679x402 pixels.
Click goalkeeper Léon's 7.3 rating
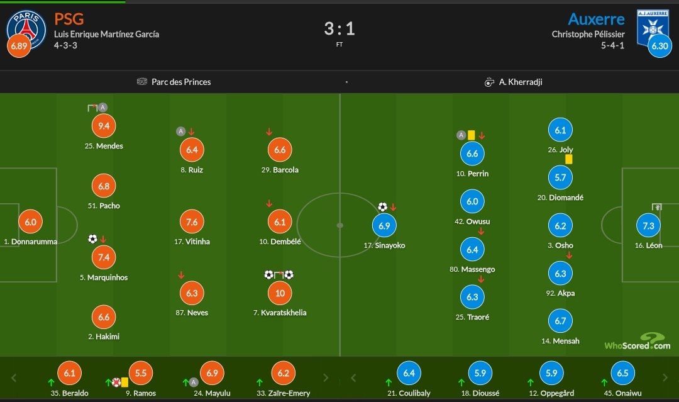[648, 225]
